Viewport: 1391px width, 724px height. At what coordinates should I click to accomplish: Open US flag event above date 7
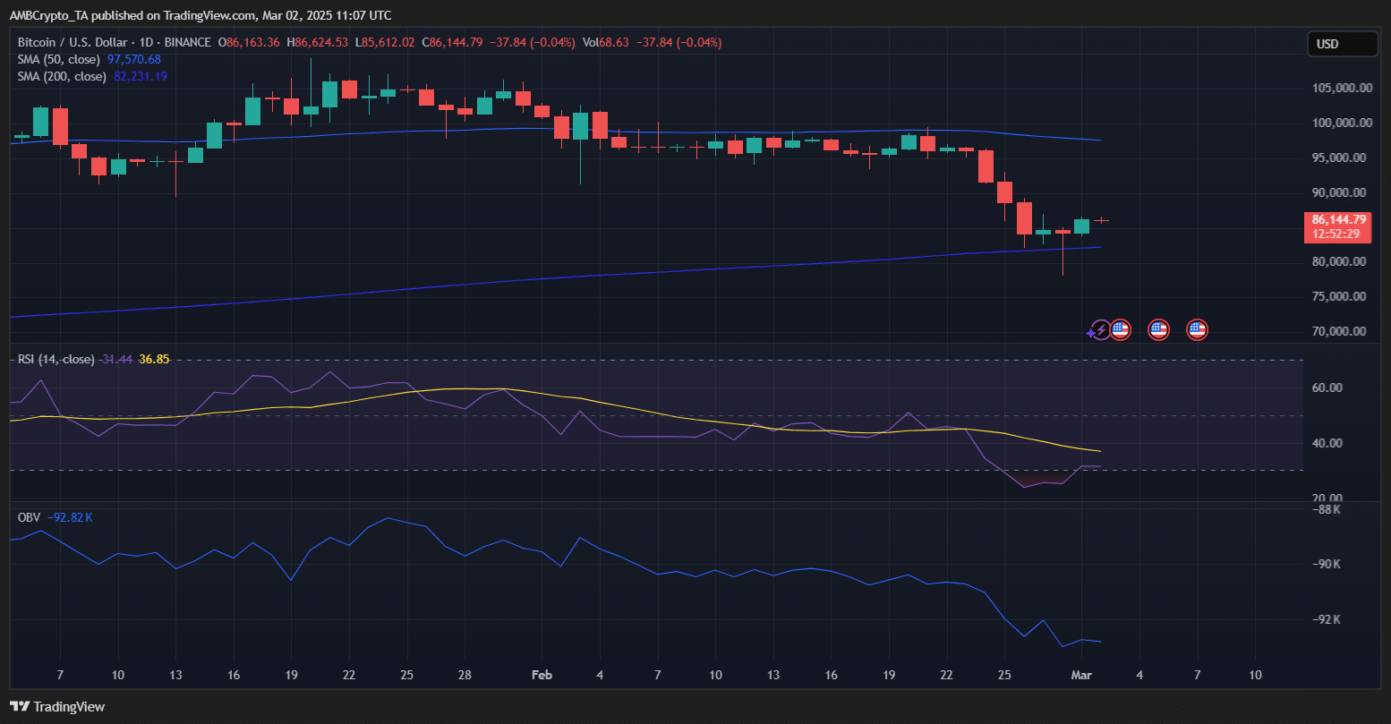click(x=1197, y=330)
